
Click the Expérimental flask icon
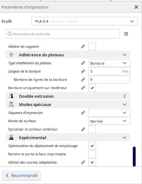[x=11, y=138]
